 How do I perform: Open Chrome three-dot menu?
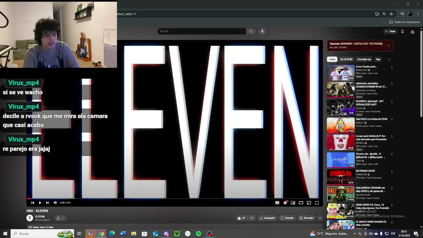[418, 14]
